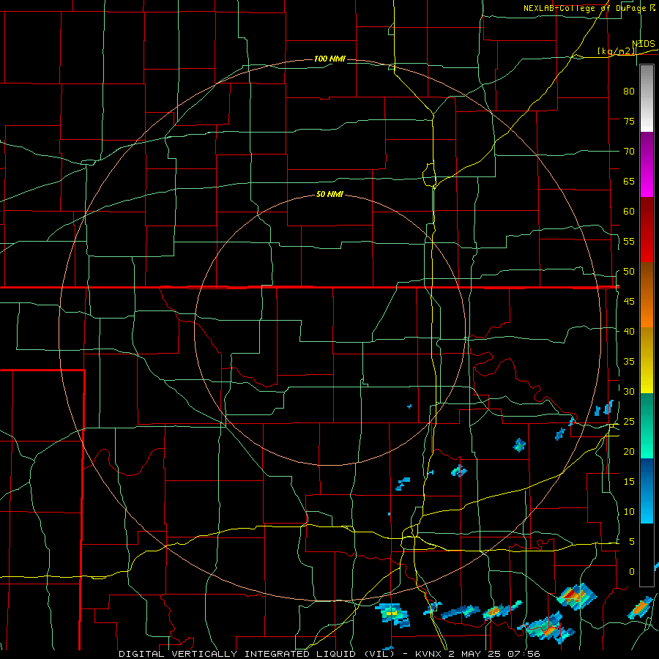This screenshot has width=659, height=659.
Task: Click the 20 value on the scale
Action: [x=629, y=451]
